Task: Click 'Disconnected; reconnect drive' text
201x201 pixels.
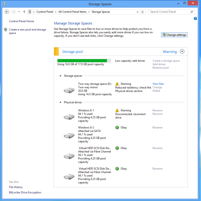Action: [130, 116]
